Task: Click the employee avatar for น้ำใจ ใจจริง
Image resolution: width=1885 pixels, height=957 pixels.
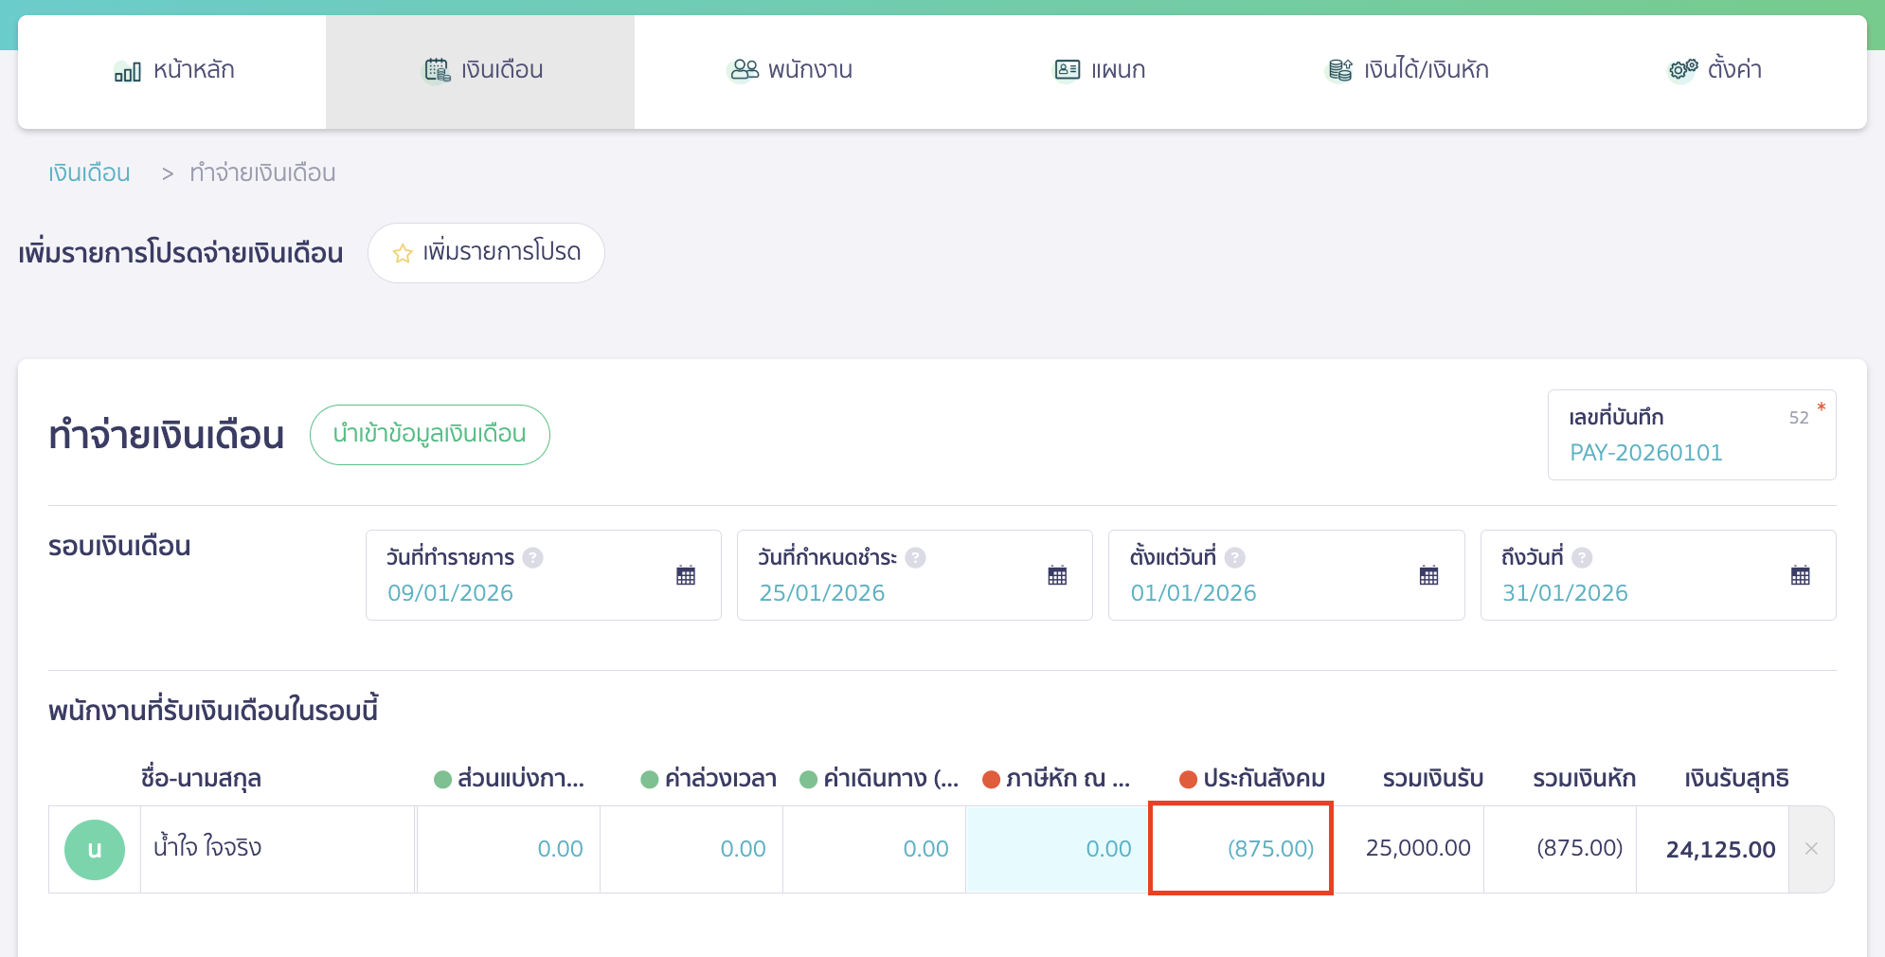Action: click(95, 849)
